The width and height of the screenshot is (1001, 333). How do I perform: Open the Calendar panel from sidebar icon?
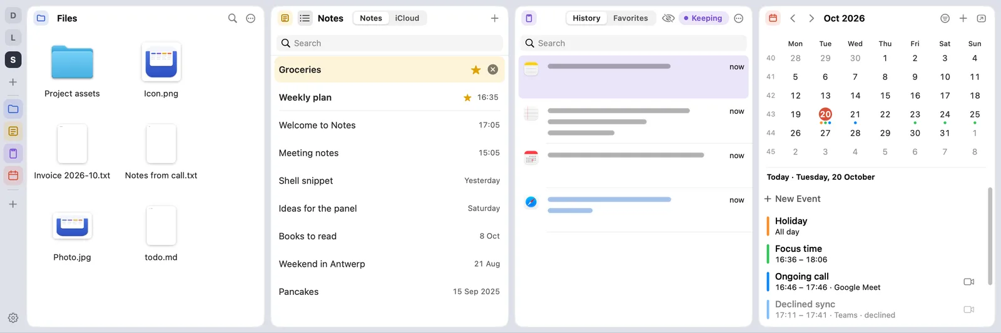tap(13, 176)
